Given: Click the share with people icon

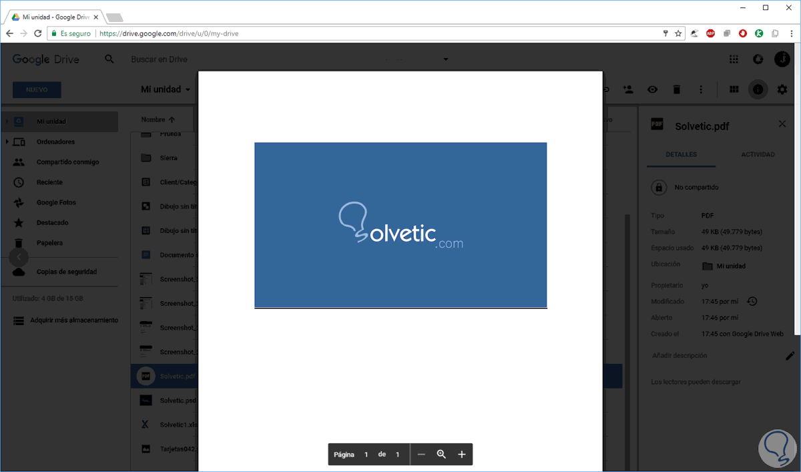Looking at the screenshot, I should [628, 89].
